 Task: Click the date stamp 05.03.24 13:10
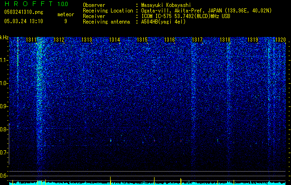pyautogui.click(x=24, y=21)
